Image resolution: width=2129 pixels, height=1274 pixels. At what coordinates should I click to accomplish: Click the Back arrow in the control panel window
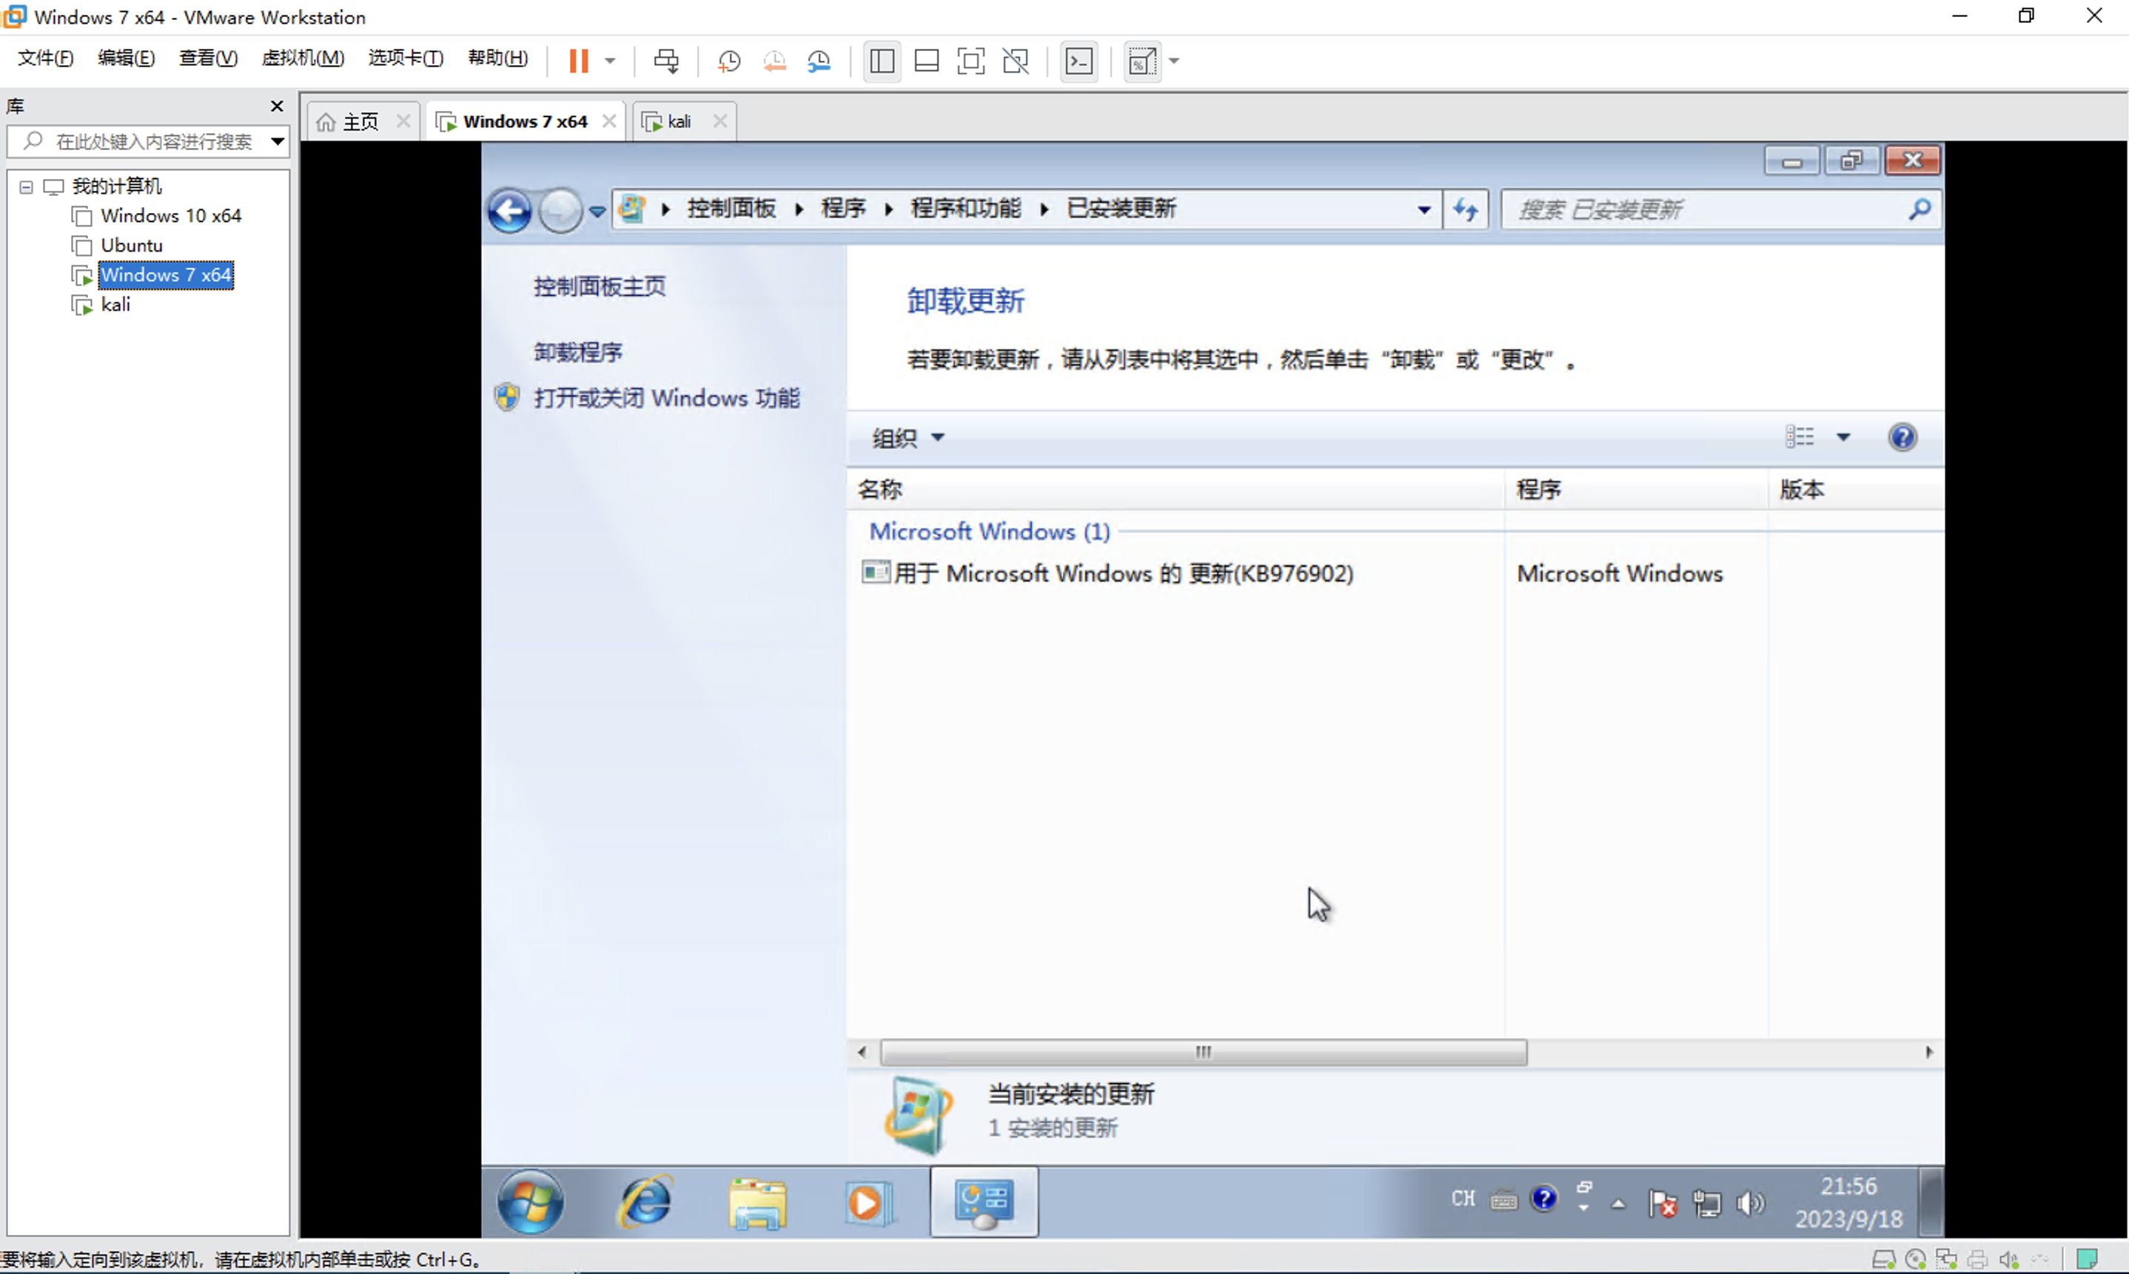point(510,209)
